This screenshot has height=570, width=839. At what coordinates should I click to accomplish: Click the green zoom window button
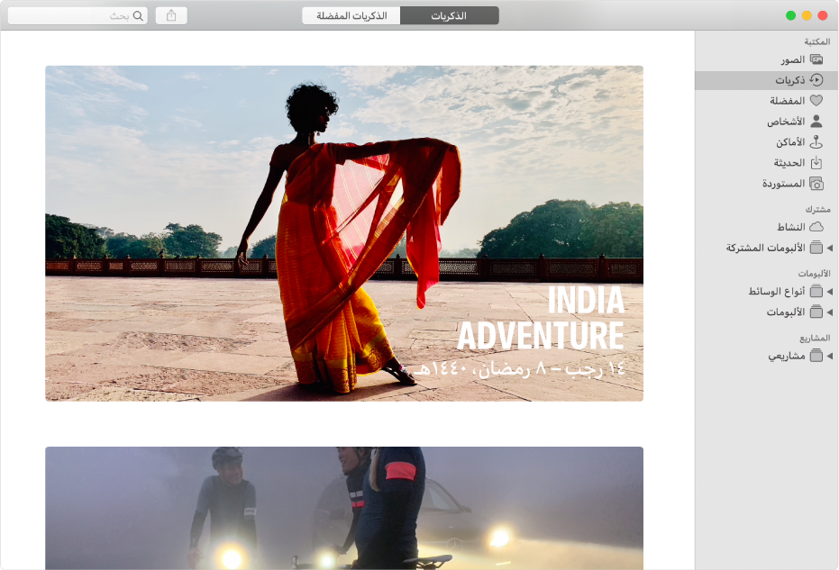coord(791,15)
